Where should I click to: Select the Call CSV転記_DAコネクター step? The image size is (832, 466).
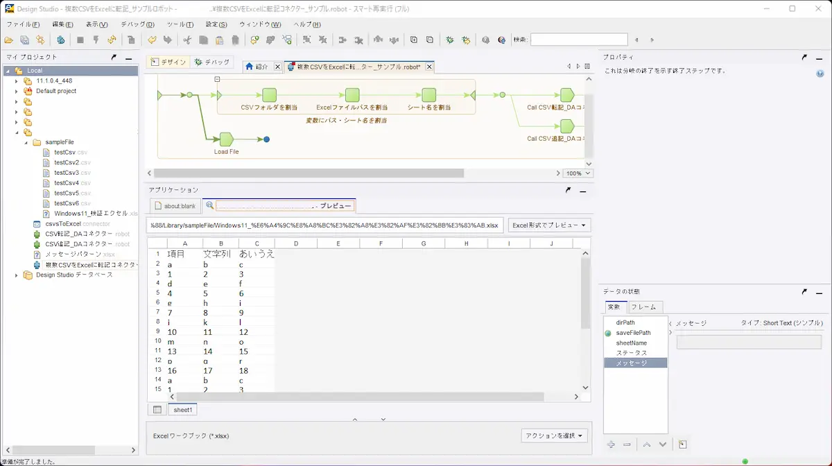coord(567,95)
